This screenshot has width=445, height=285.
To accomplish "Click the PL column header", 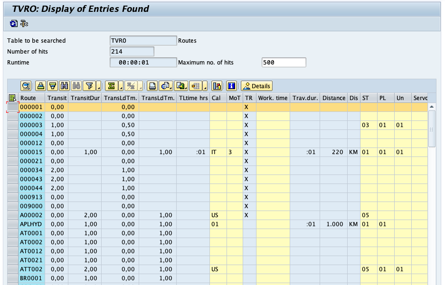I will 386,98.
